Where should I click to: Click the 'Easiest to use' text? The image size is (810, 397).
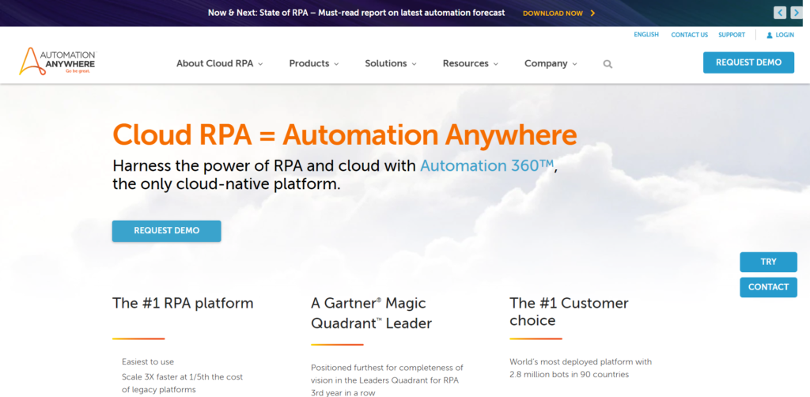tap(148, 362)
